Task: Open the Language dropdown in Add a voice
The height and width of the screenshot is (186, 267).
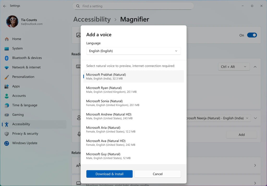Action: point(133,51)
